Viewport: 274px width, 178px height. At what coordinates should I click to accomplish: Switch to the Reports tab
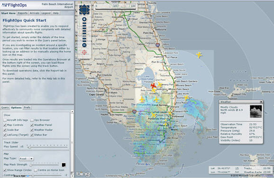[x=23, y=13]
